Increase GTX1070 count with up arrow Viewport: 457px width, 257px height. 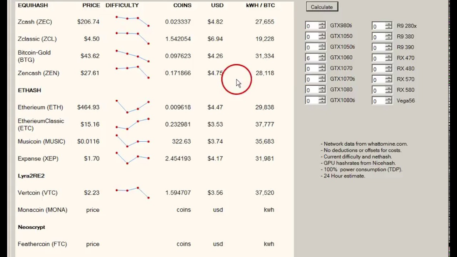click(x=322, y=67)
